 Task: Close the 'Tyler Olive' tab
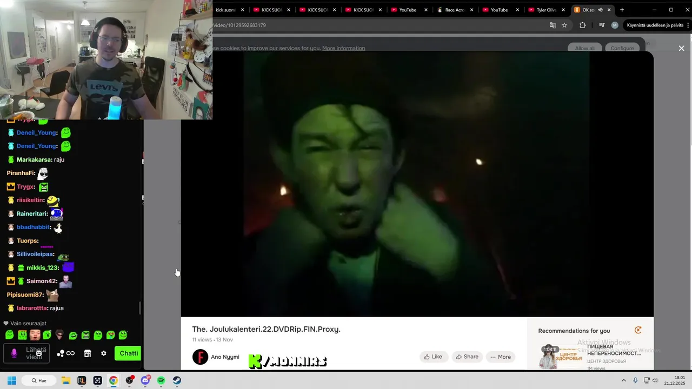pos(563,10)
